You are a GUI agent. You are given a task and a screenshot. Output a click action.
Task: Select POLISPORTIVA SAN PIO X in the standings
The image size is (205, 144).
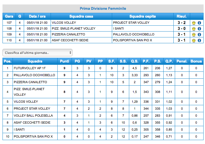[33, 136]
